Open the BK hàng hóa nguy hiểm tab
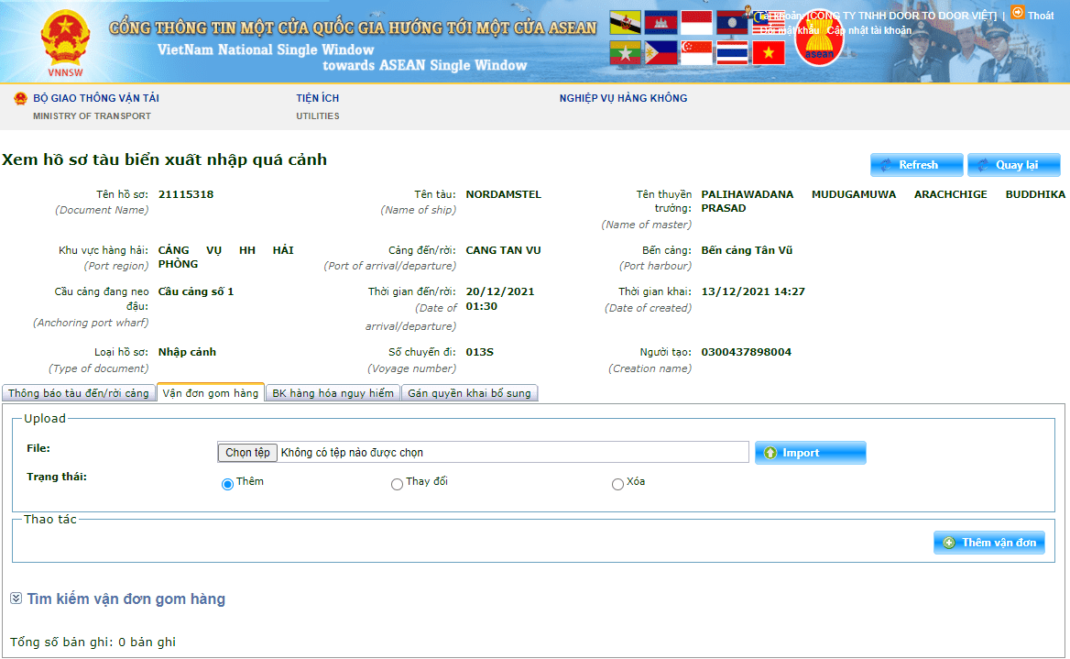1070x659 pixels. pyautogui.click(x=333, y=393)
